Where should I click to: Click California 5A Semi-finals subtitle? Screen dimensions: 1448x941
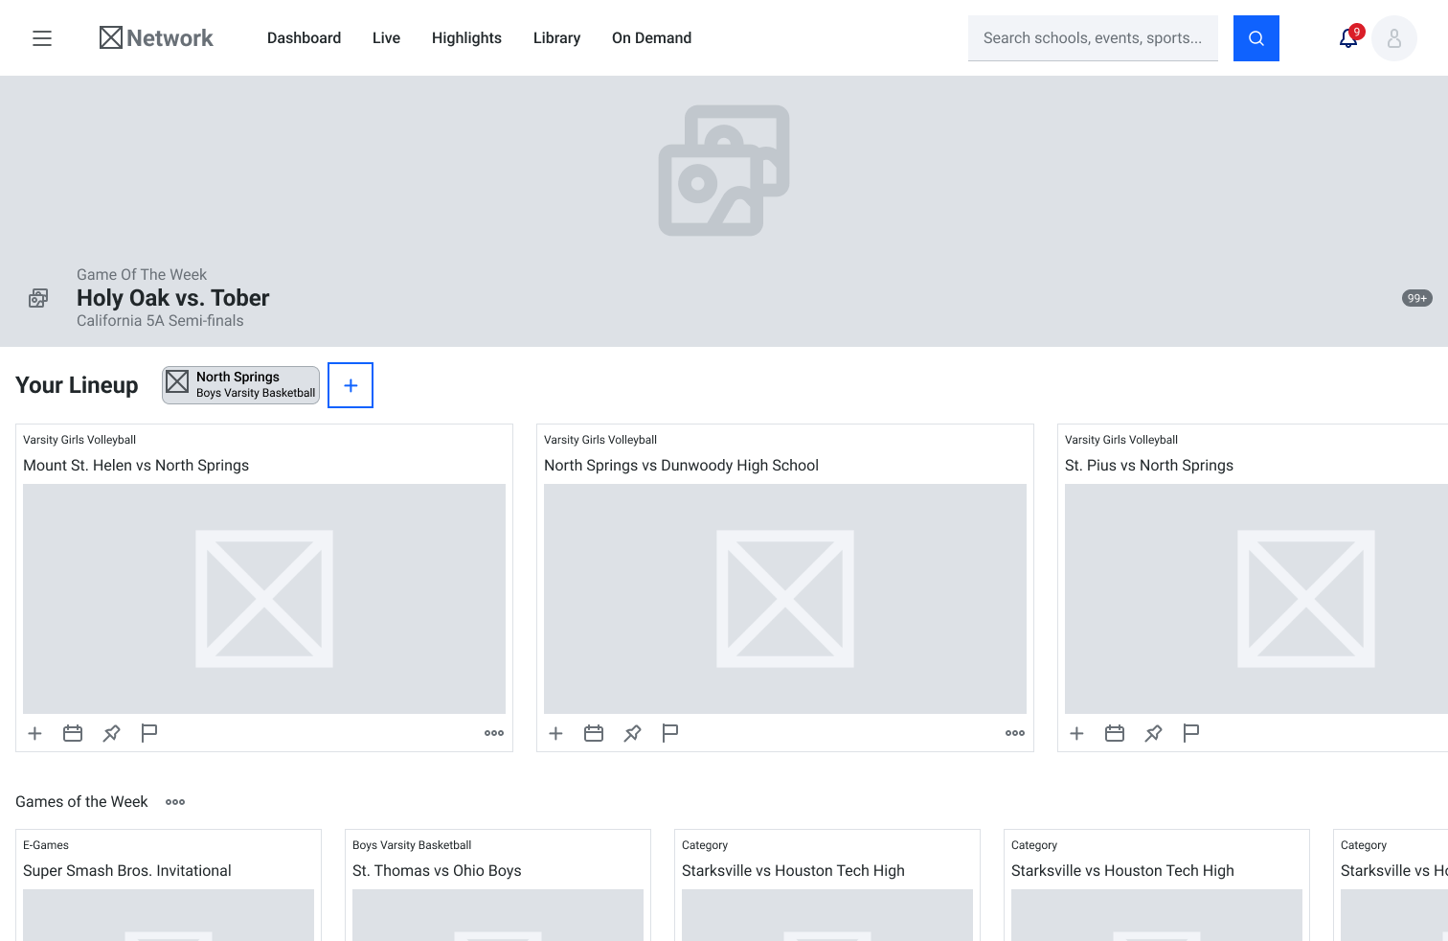[160, 321]
